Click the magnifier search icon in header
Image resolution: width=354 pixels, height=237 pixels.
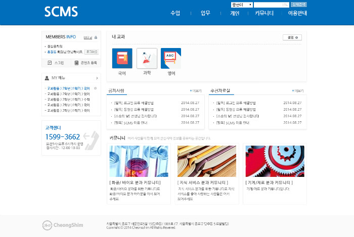point(285,5)
